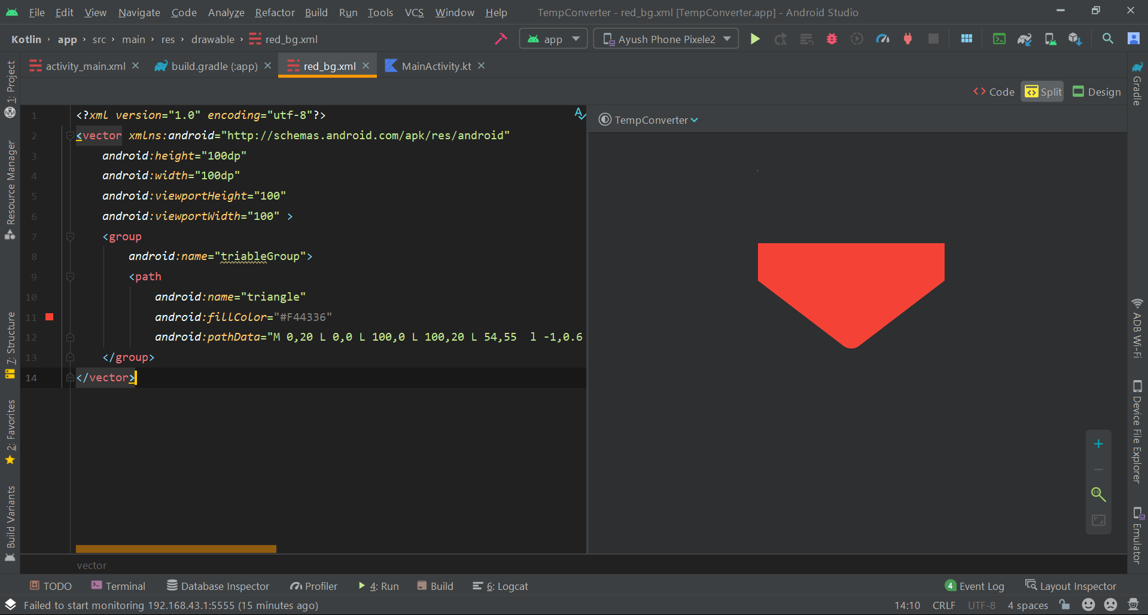
Task: Zoom in on the vector preview
Action: [1098, 443]
